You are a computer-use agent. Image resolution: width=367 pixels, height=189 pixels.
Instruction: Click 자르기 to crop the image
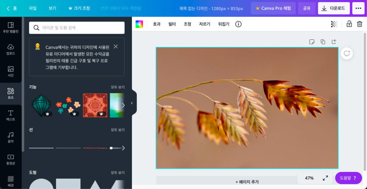pos(205,24)
